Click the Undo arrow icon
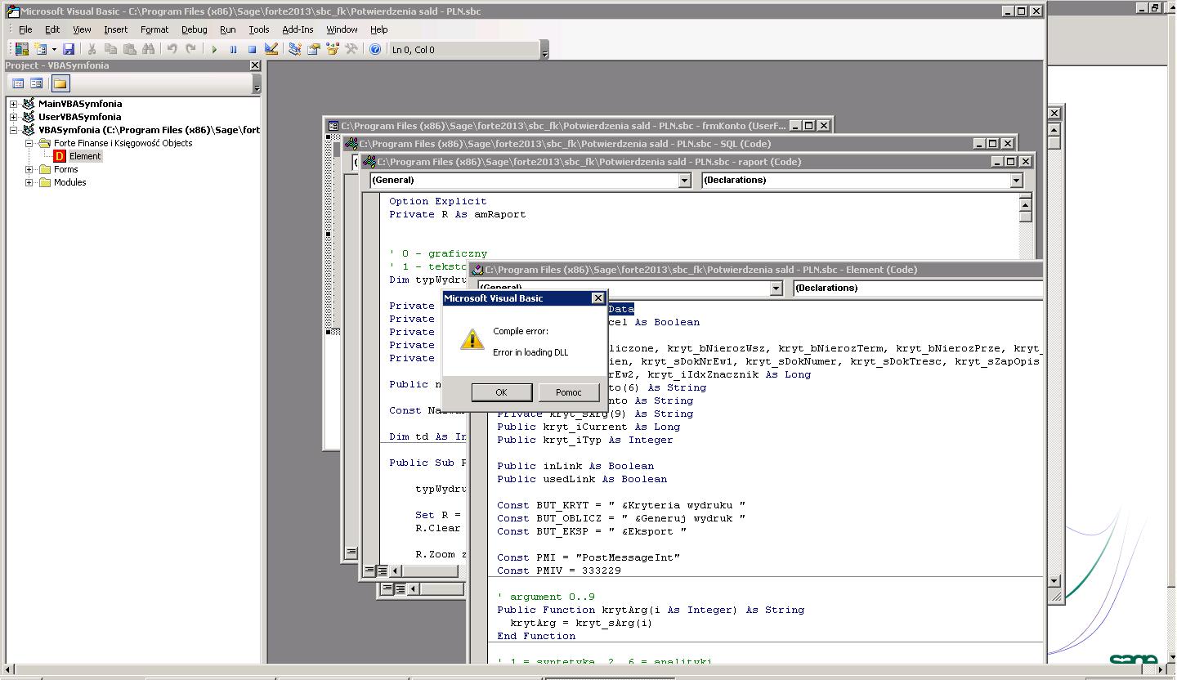Image resolution: width=1177 pixels, height=698 pixels. pos(172,49)
